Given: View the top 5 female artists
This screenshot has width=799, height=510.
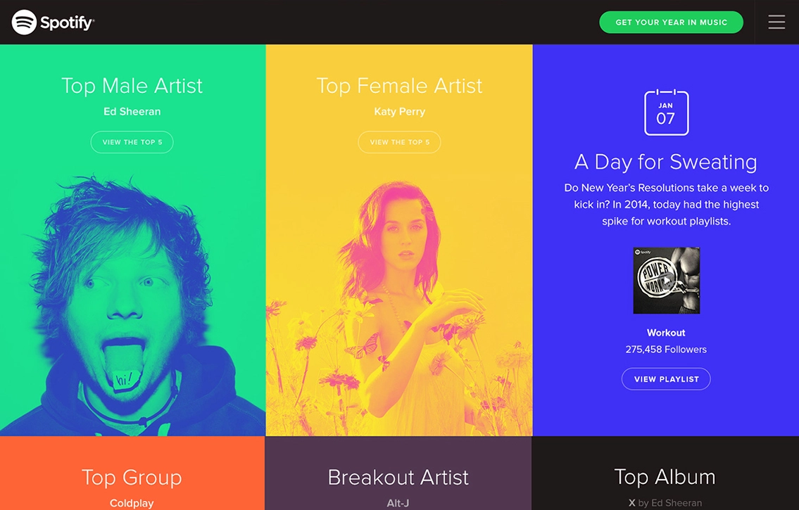Looking at the screenshot, I should point(399,142).
